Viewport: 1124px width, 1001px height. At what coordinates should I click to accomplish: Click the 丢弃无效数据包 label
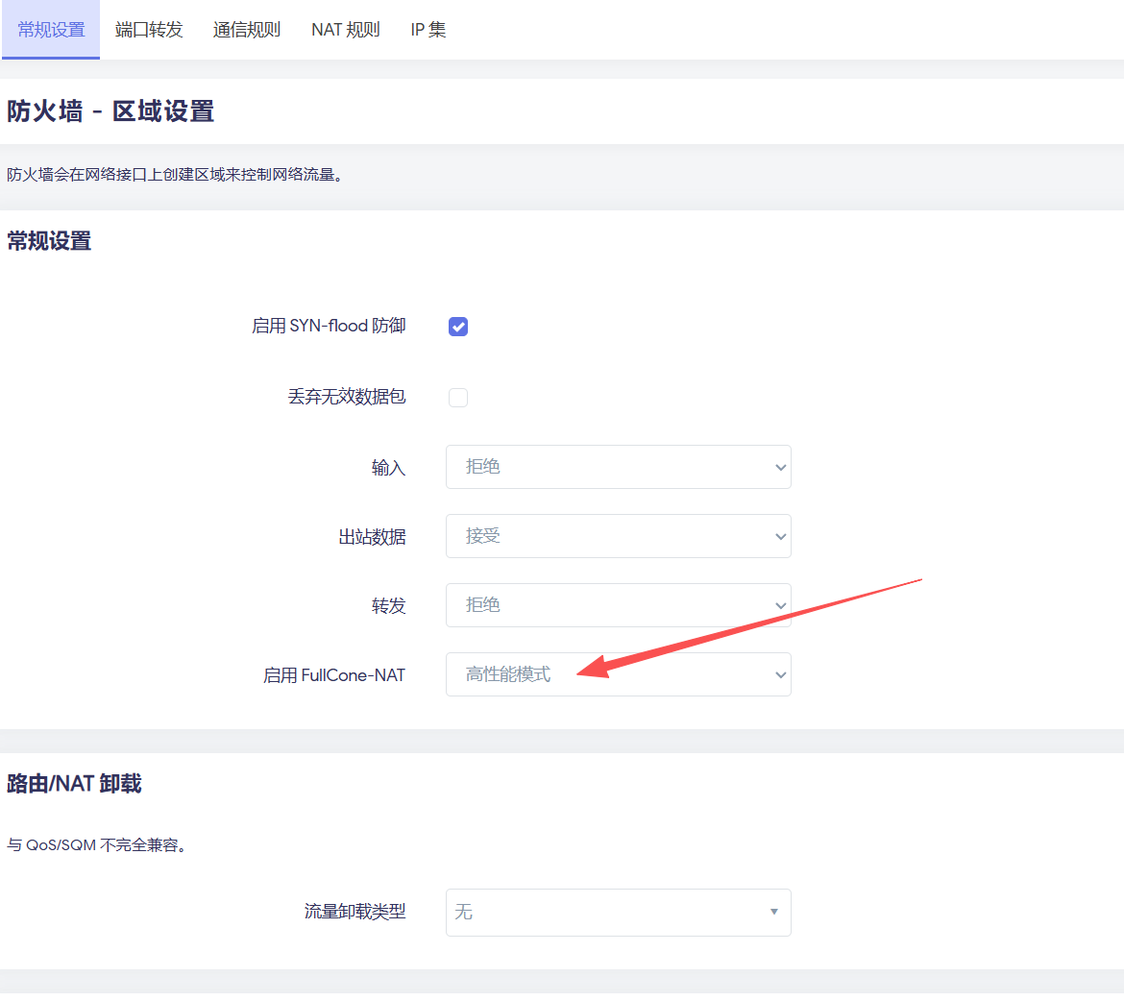click(x=347, y=397)
